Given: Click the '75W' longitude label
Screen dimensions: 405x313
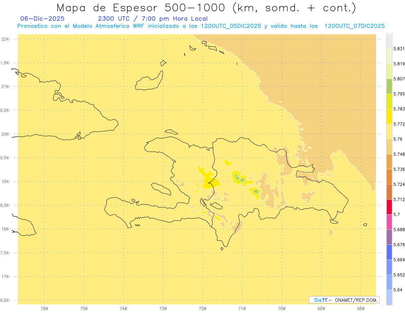Looking at the screenshot, I should [84, 308].
